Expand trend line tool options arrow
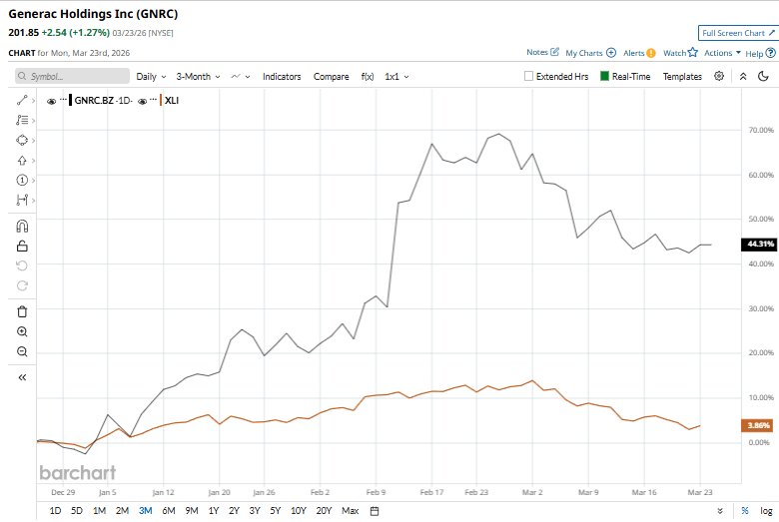The height and width of the screenshot is (522, 779). pyautogui.click(x=33, y=101)
